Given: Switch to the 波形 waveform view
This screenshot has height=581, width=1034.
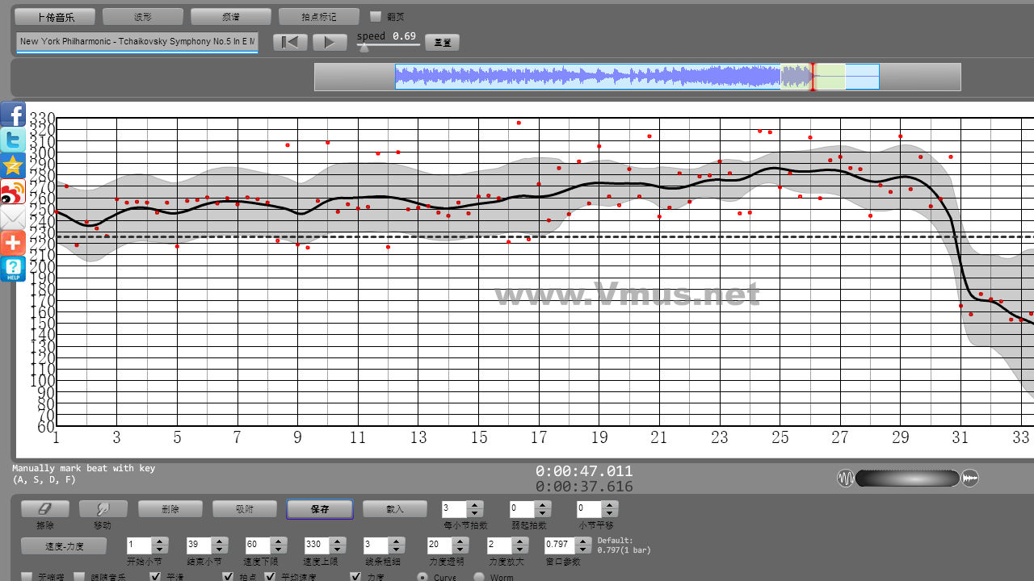Looking at the screenshot, I should [143, 17].
